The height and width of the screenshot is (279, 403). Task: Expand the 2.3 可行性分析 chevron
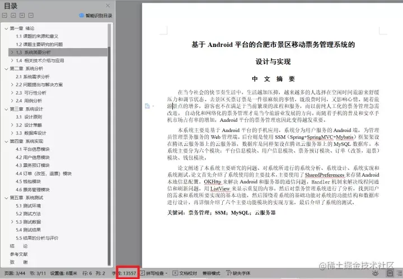tap(12, 93)
